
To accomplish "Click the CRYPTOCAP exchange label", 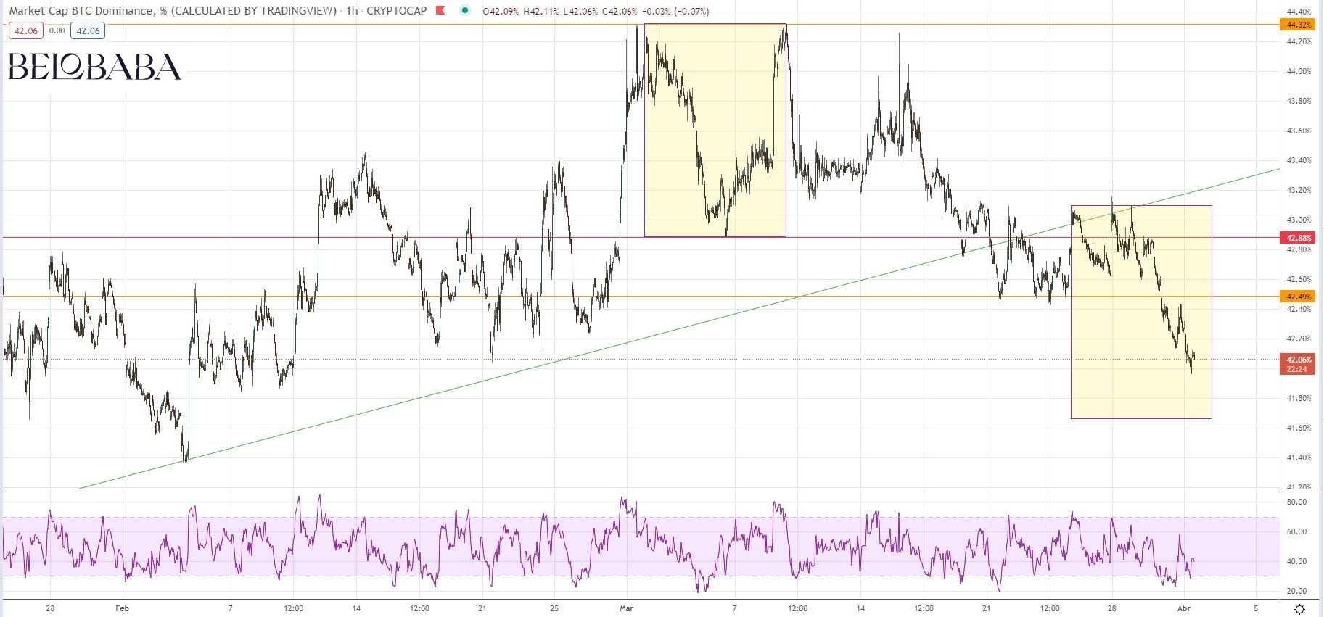I will click(397, 11).
